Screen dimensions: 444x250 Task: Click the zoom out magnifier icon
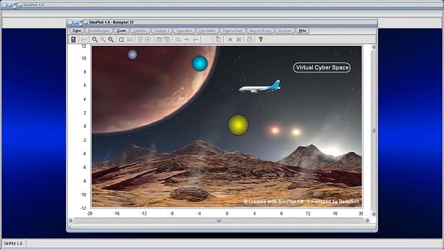pyautogui.click(x=95, y=40)
